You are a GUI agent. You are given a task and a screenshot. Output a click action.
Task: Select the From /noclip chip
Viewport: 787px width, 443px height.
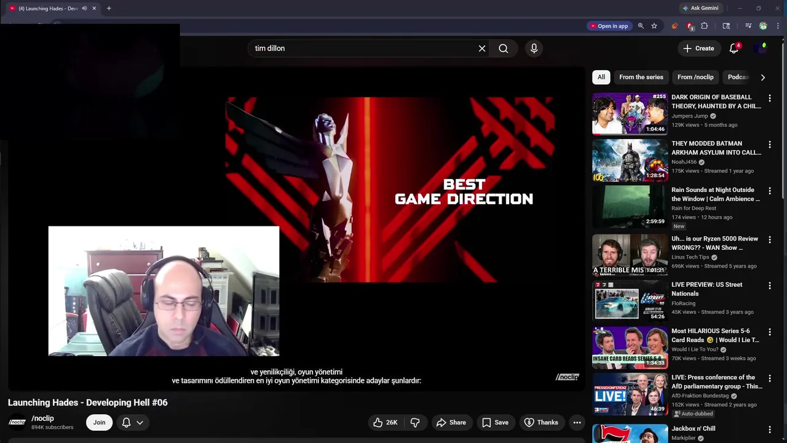click(x=695, y=77)
